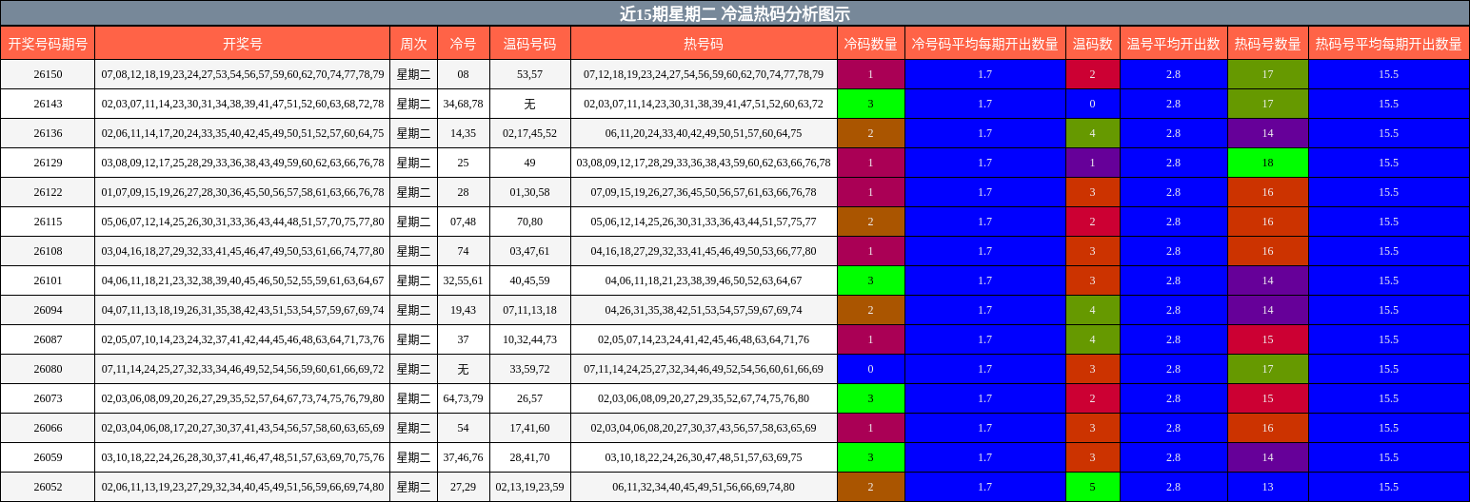The image size is (1470, 502).
Task: Click warm code cell '02,13,19,23,59'
Action: (x=530, y=487)
